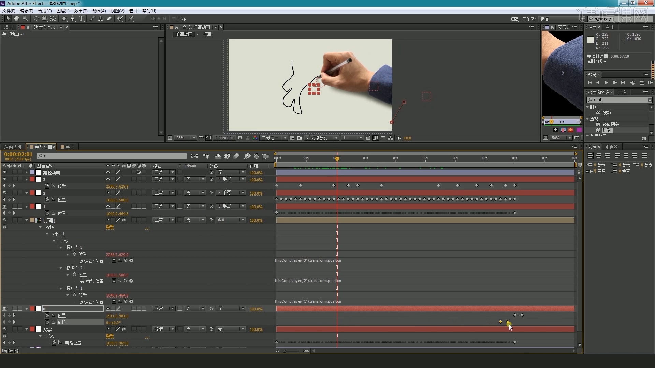The image size is (655, 368).
Task: Select the Selection arrow tool
Action: (8, 19)
